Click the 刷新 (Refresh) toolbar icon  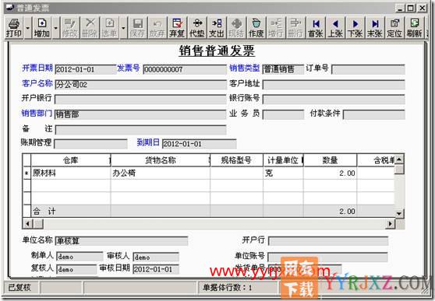(415, 28)
